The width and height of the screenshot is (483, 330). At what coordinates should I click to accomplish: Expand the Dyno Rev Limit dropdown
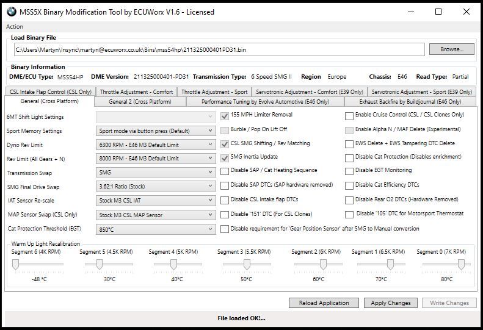(x=156, y=145)
